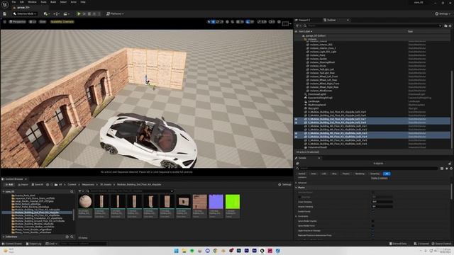Open the Add Content quick menu in toolbar
The image size is (454, 255).
click(x=46, y=13)
